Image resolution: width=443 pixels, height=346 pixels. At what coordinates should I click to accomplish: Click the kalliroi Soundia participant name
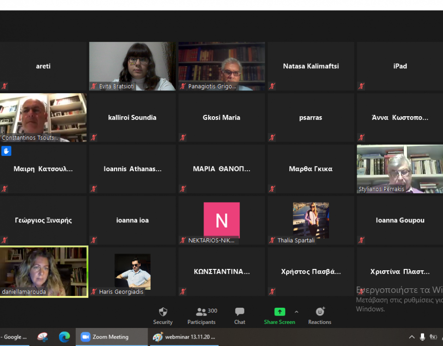click(x=132, y=118)
